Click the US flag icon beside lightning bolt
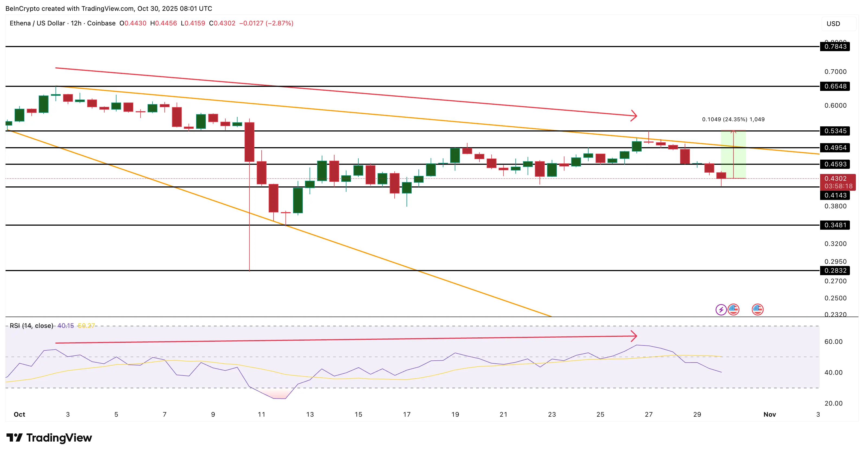Viewport: 864px width, 454px height. click(733, 310)
